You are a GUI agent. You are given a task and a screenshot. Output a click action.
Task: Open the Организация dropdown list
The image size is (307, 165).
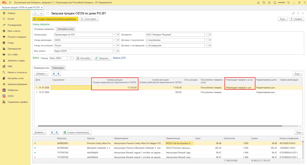(114, 35)
